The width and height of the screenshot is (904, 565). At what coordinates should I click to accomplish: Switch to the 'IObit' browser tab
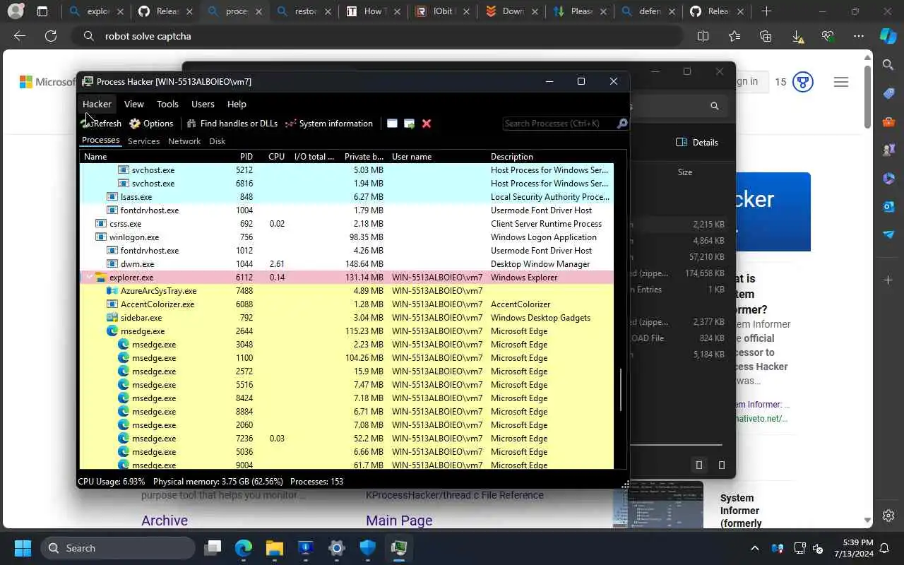pos(441,11)
